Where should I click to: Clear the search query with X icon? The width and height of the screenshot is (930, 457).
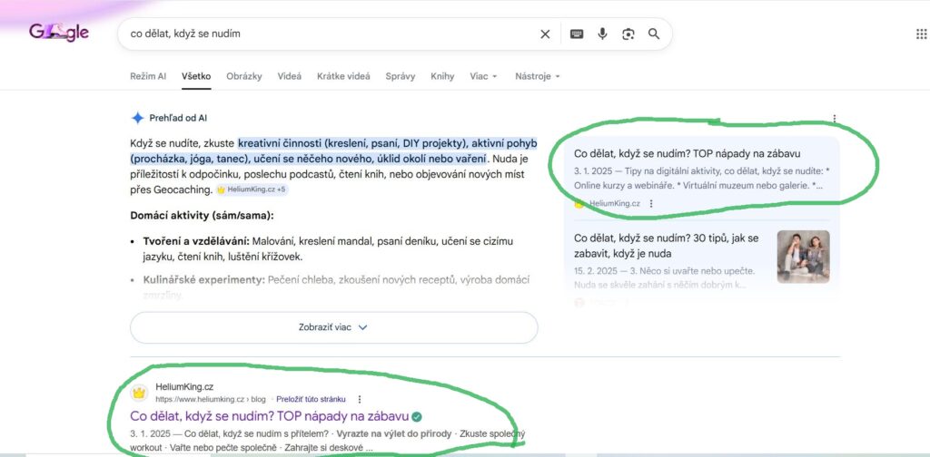(x=545, y=34)
